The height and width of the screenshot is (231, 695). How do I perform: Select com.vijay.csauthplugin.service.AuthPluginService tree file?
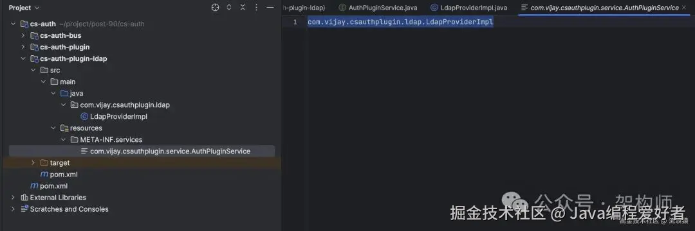point(170,151)
